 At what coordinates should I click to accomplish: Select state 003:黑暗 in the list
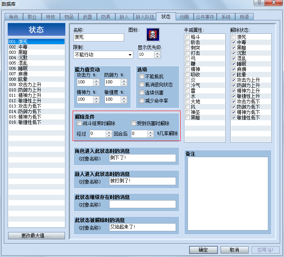coord(37,52)
